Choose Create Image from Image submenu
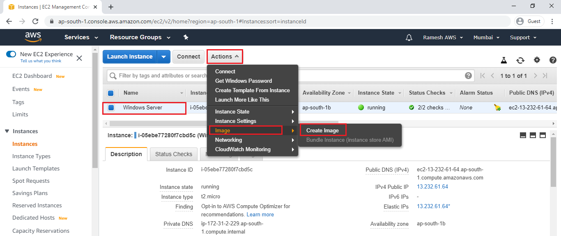This screenshot has width=561, height=236. (x=323, y=130)
